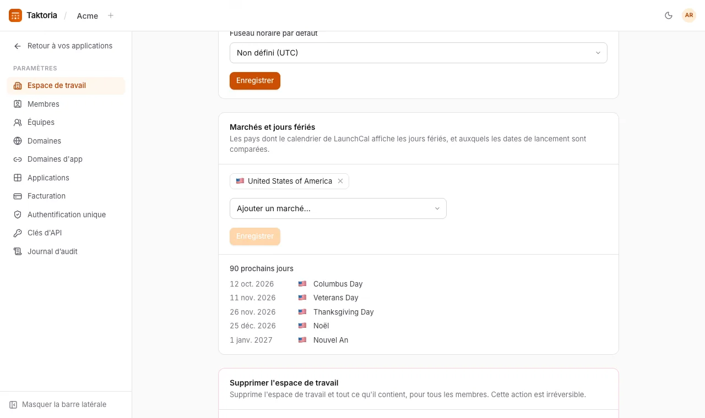Go back via Retour à vos applications
705x418 pixels.
(x=63, y=46)
